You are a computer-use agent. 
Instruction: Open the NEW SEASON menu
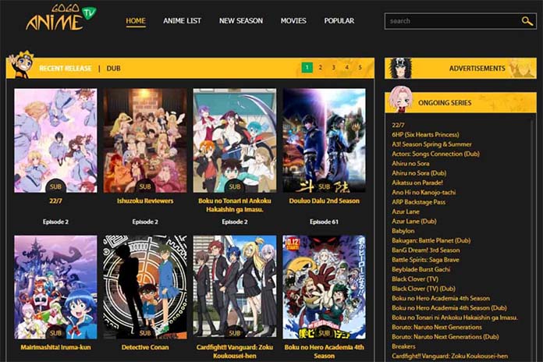(241, 21)
